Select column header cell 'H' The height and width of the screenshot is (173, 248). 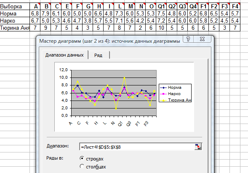click(x=98, y=6)
